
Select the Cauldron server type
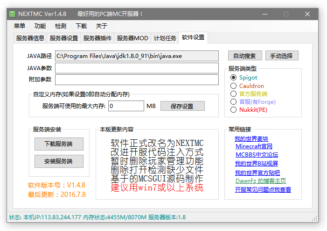coord(247,86)
